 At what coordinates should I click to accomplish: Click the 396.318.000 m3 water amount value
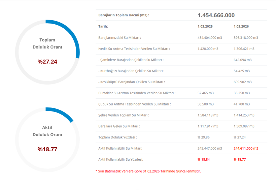[246, 38]
